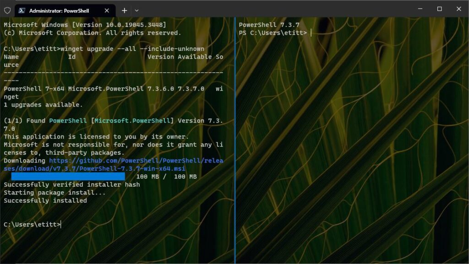Click '(c) Microsoft Corporation. All rights reserved.' line
Viewport: 469px width, 264px height.
tap(93, 33)
